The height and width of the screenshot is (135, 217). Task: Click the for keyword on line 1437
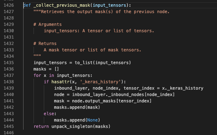[37, 75]
